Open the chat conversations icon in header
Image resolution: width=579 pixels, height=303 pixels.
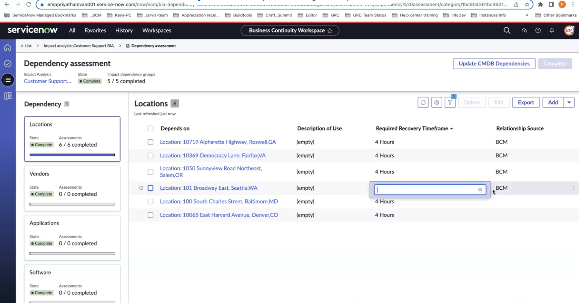[x=524, y=30]
